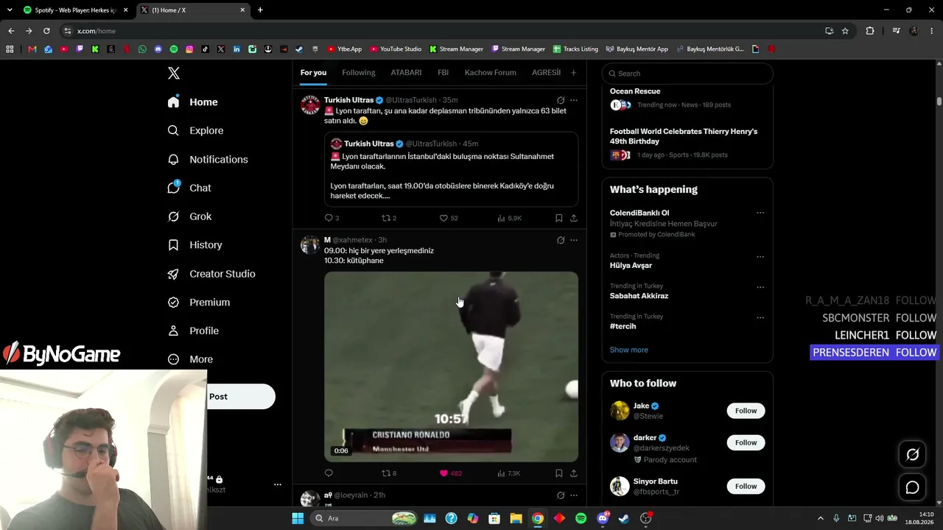Open the YouTube Studio bookmark

[396, 49]
